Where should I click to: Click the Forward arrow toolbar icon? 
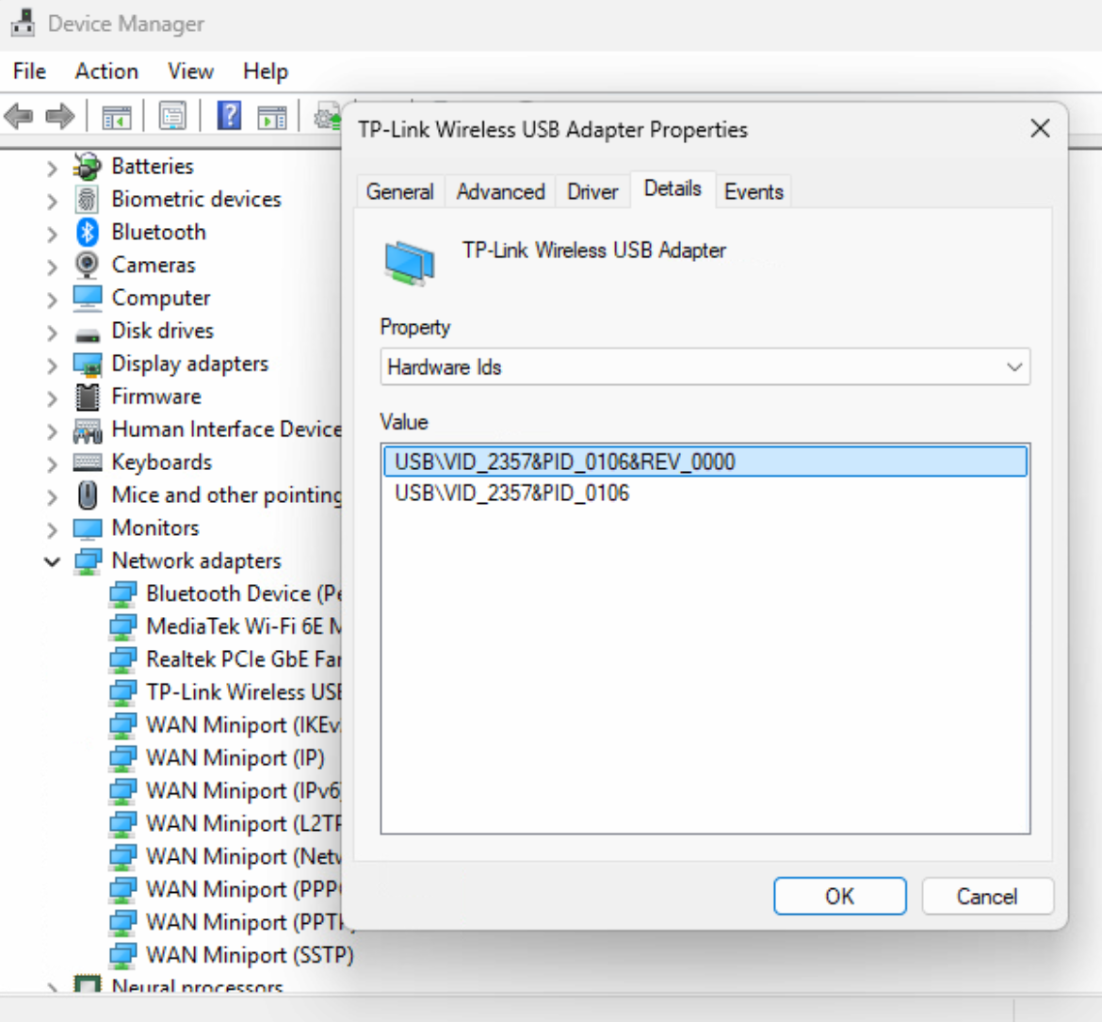click(x=59, y=116)
